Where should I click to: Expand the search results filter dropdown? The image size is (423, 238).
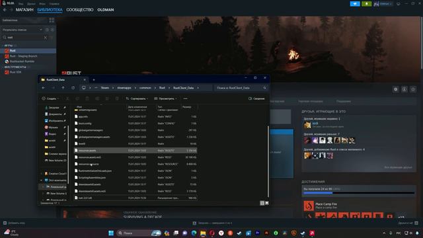point(41,30)
